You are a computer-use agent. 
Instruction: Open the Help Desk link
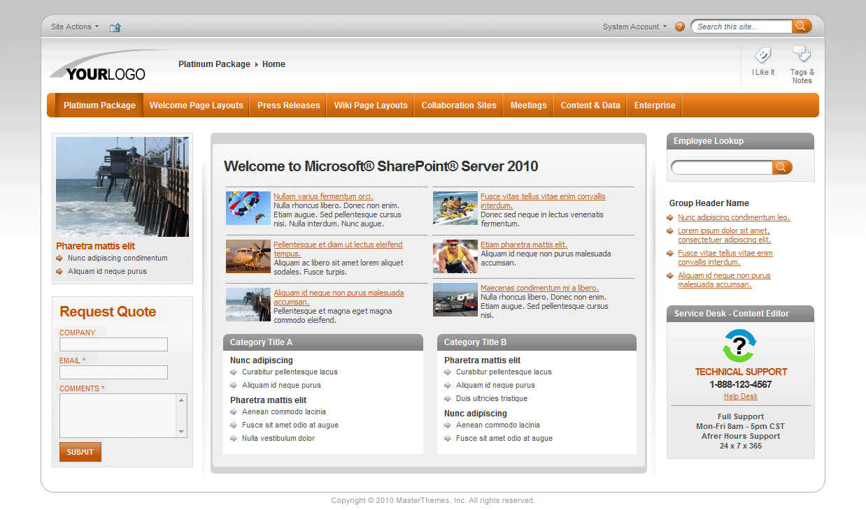(x=740, y=396)
